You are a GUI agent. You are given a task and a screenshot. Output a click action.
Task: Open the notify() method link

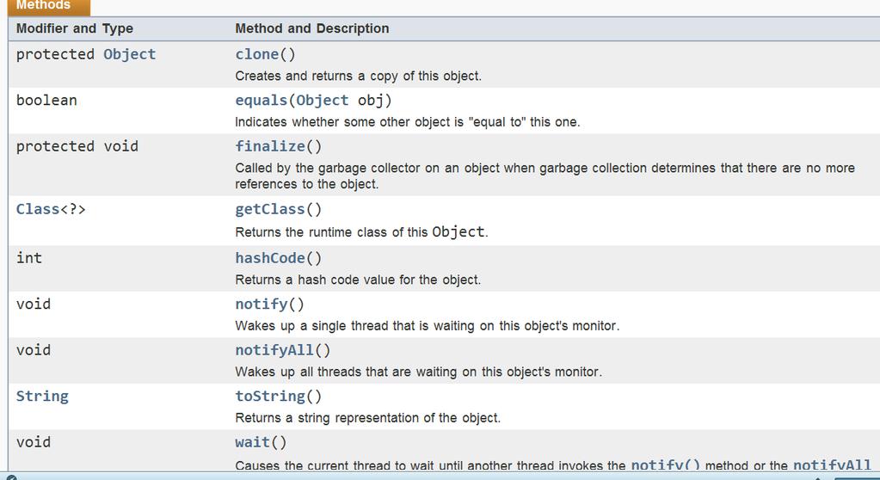click(x=262, y=305)
